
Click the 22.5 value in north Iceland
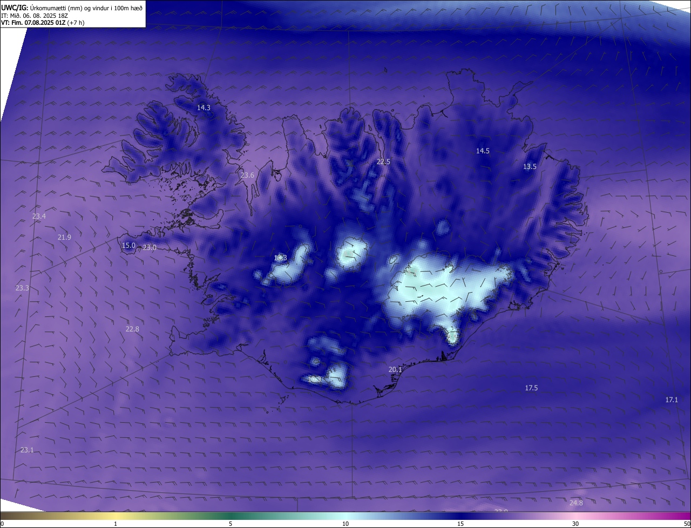[x=383, y=161]
